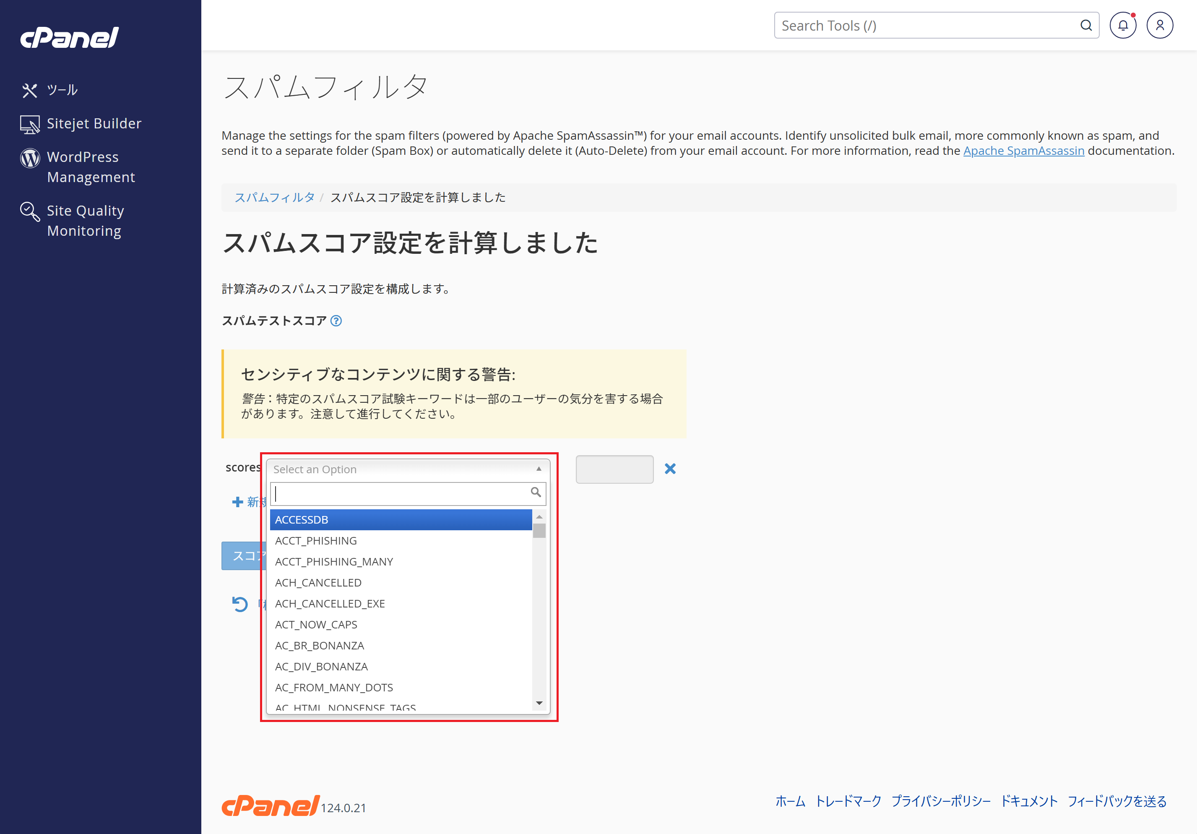This screenshot has width=1197, height=834.
Task: Click the plus icon to add new score
Action: 238,502
